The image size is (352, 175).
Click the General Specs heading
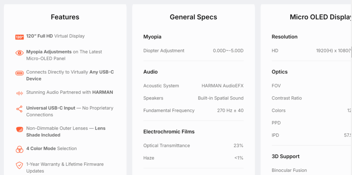(193, 17)
